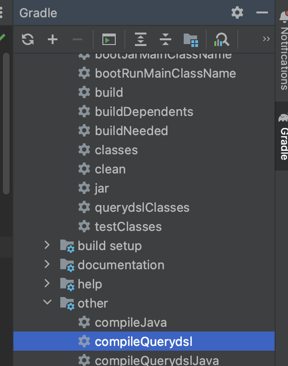Select the bootRunMainClassName task

[165, 73]
